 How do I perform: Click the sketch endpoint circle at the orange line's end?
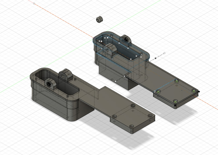pyautogui.click(x=34, y=4)
